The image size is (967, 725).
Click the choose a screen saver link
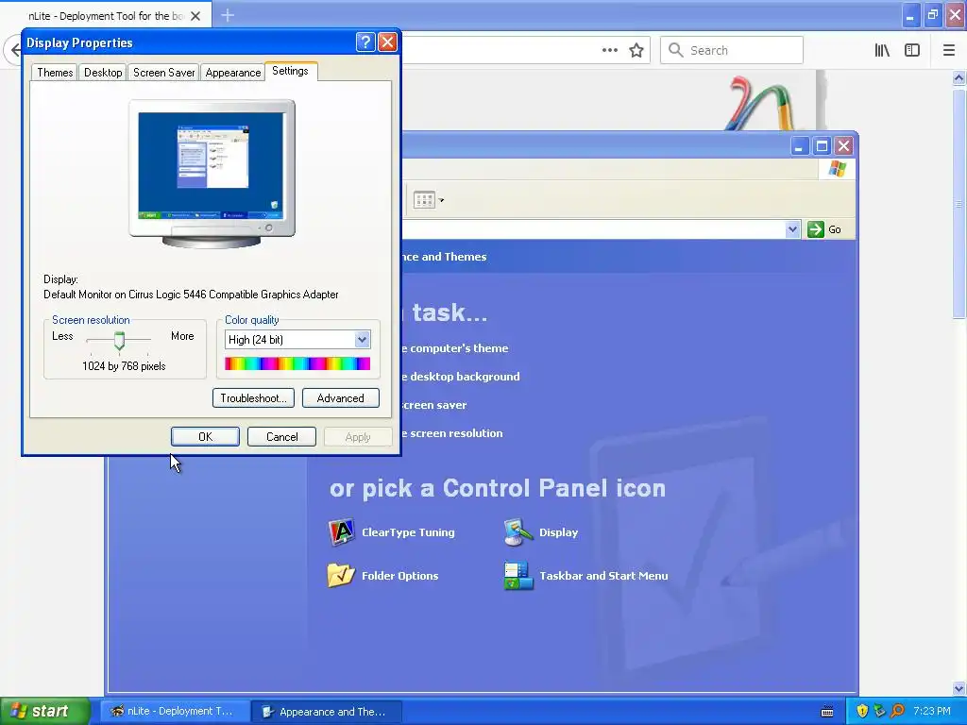click(x=434, y=405)
